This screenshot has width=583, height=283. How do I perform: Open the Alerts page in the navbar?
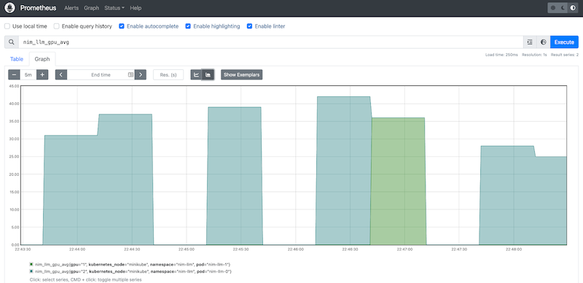coord(71,8)
